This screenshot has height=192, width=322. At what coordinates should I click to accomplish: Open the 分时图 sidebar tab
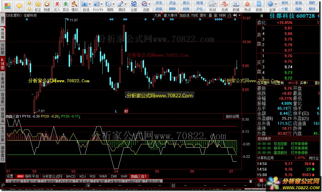pyautogui.click(x=3, y=49)
